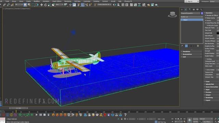
Task: Open the Animation menu
Action: pos(46,1)
